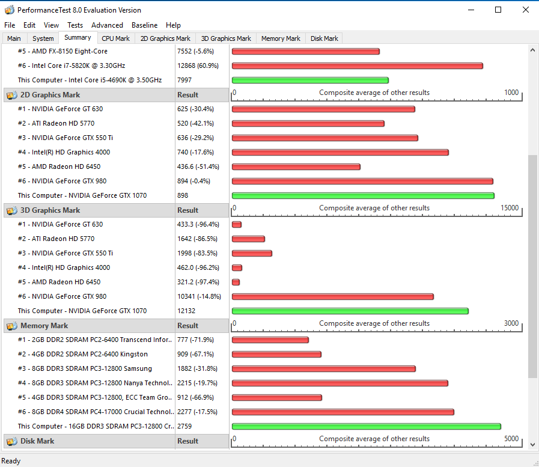The height and width of the screenshot is (467, 539).
Task: Open the Advanced menu
Action: pyautogui.click(x=107, y=25)
